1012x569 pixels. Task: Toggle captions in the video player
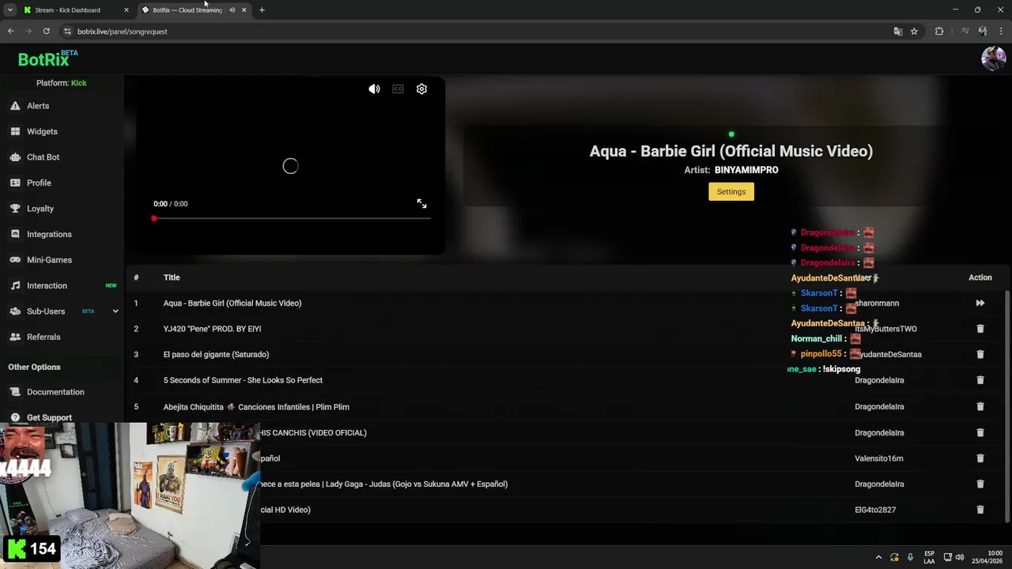click(x=398, y=89)
